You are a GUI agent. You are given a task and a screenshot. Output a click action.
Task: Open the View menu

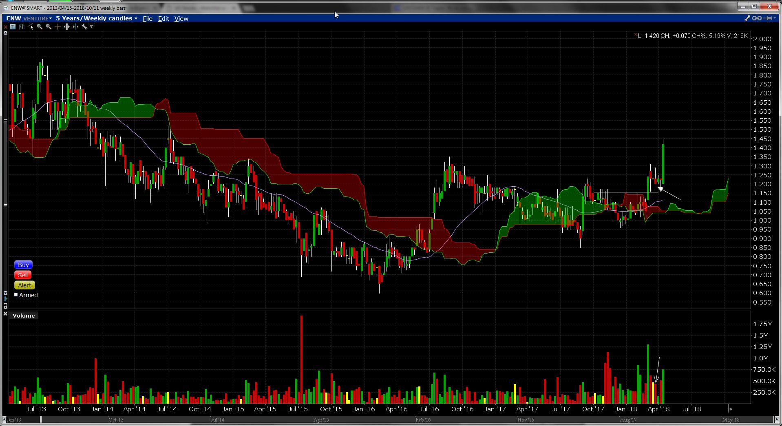pyautogui.click(x=181, y=18)
